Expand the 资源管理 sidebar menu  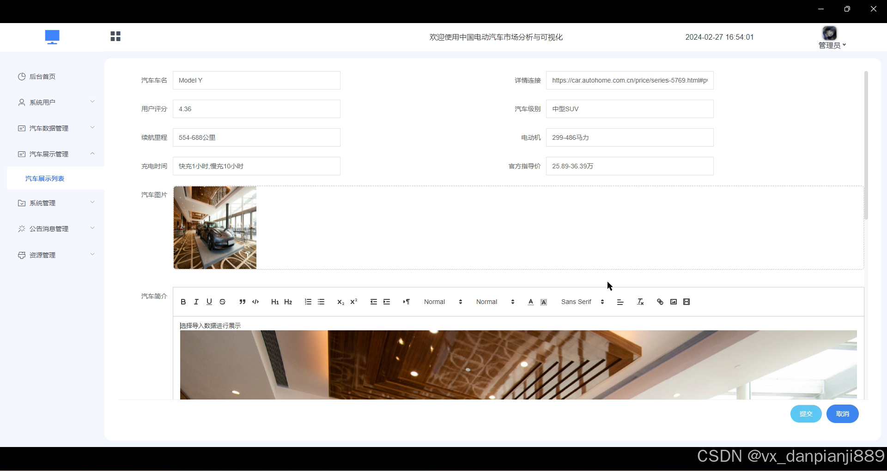(55, 255)
